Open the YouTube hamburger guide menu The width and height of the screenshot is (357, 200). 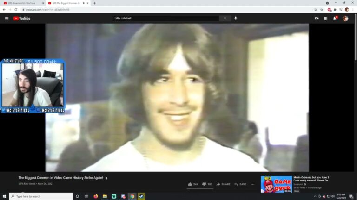click(x=7, y=19)
